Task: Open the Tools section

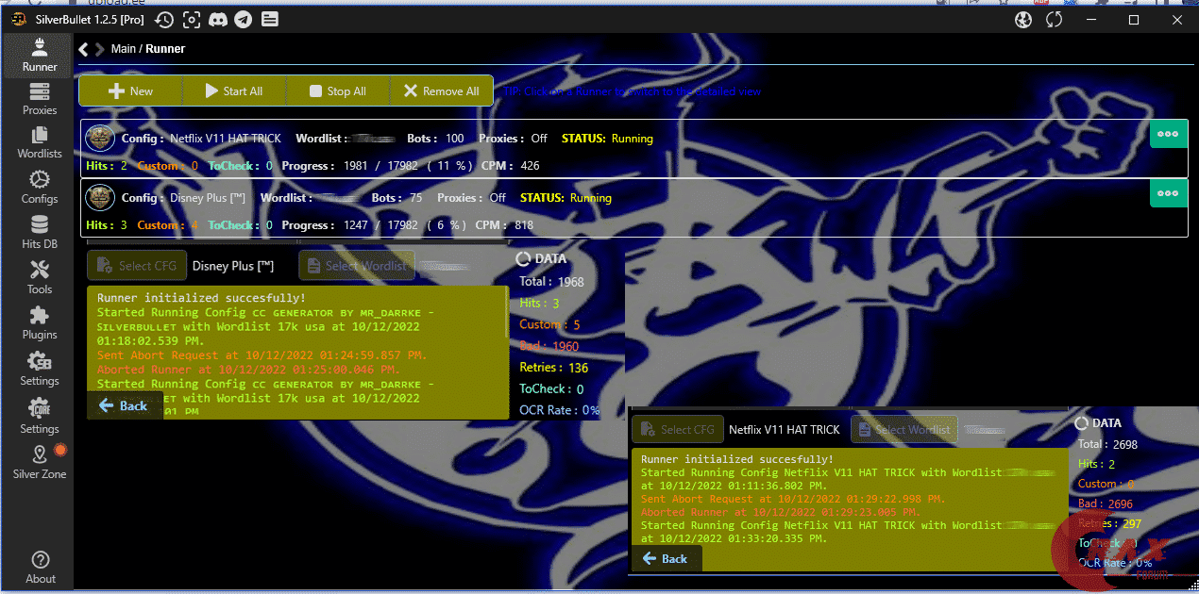Action: tap(39, 277)
